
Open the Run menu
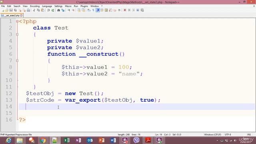pos(76,6)
